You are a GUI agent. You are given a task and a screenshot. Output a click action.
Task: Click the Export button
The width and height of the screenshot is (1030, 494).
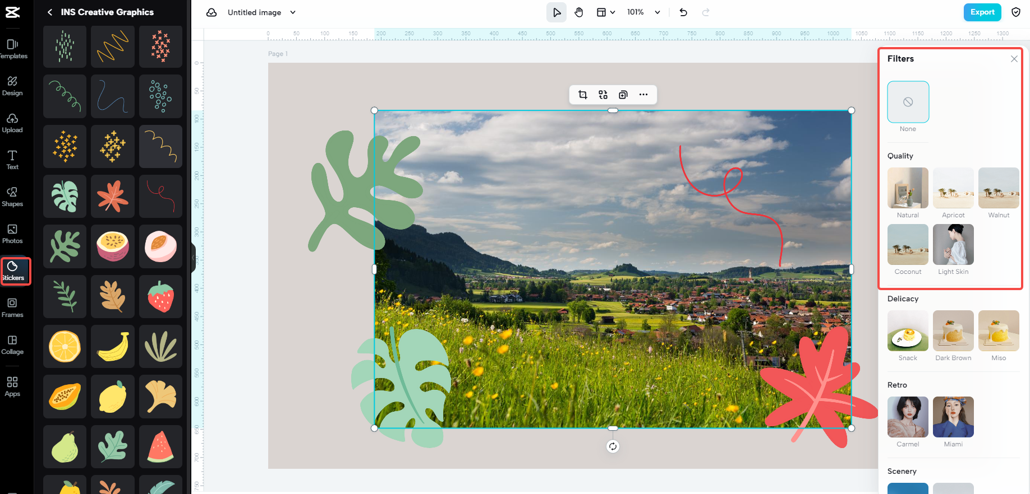pyautogui.click(x=982, y=12)
